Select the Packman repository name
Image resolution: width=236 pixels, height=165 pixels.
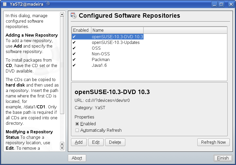[101, 60]
